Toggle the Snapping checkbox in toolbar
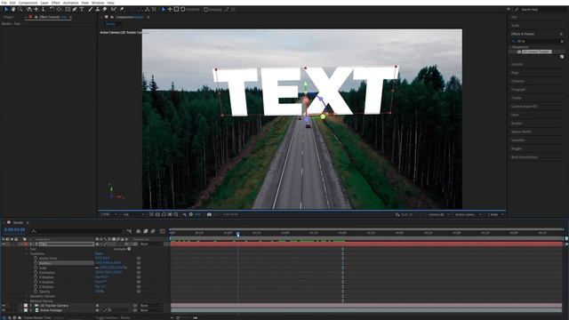This screenshot has width=569, height=320. pyautogui.click(x=206, y=10)
